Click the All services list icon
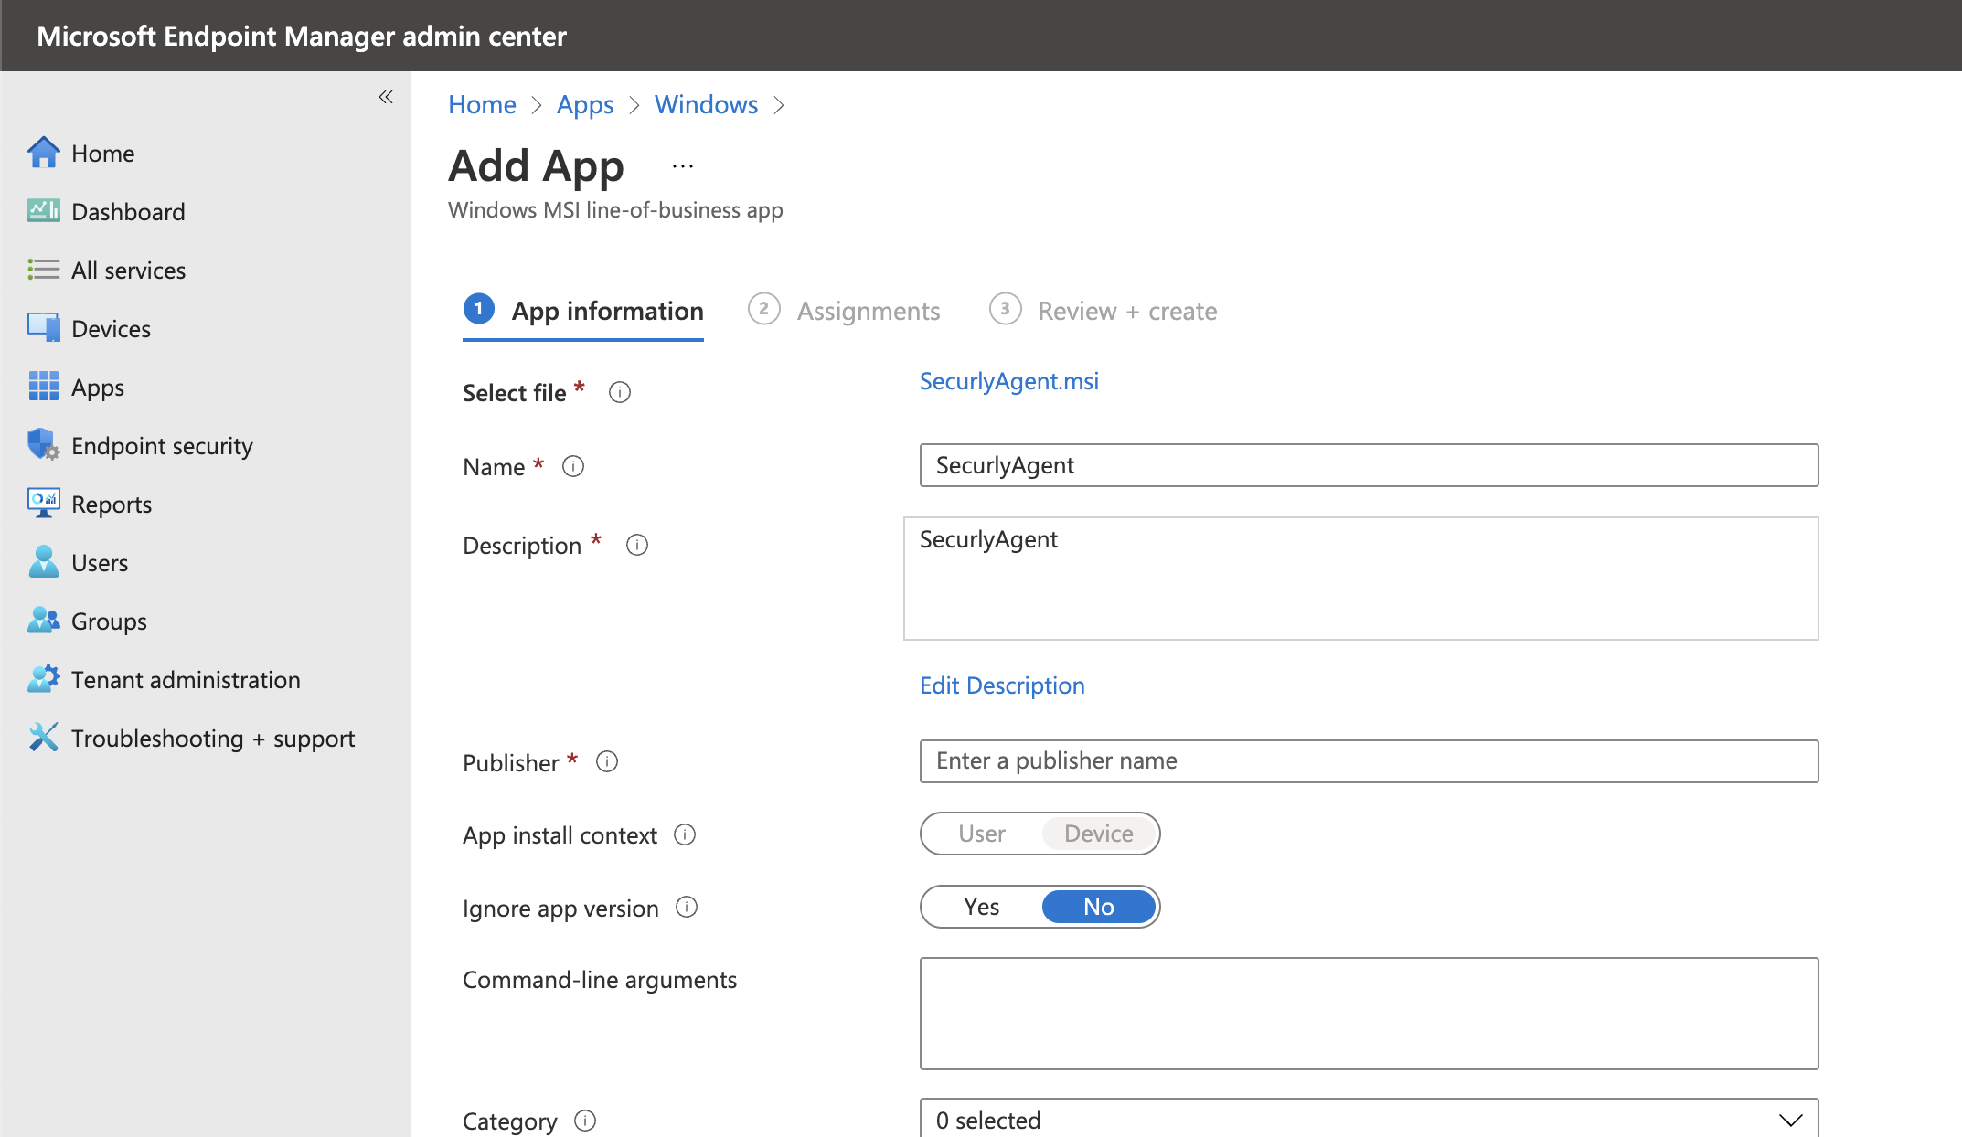This screenshot has height=1137, width=1962. pyautogui.click(x=43, y=270)
